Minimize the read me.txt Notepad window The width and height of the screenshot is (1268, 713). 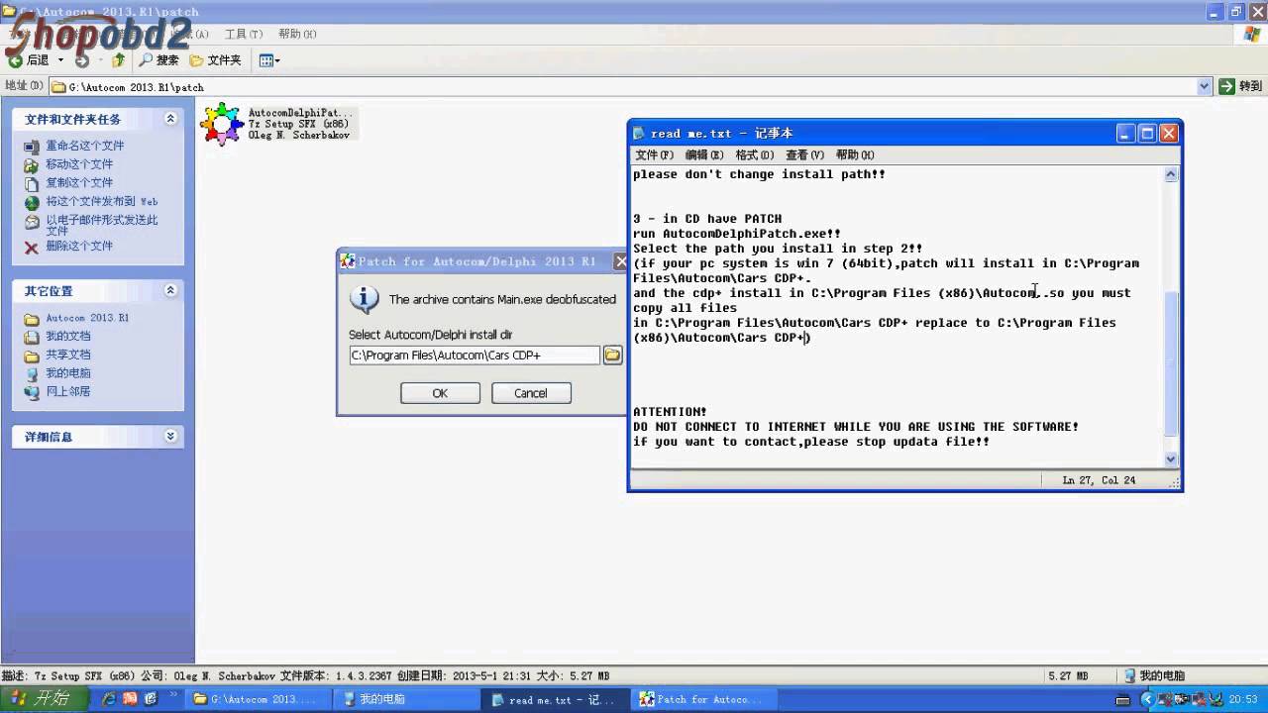pos(1125,134)
